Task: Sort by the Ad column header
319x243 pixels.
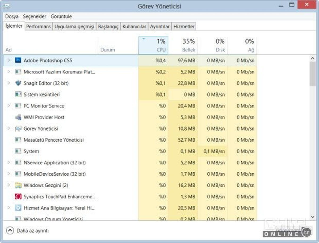Action: click(x=51, y=45)
